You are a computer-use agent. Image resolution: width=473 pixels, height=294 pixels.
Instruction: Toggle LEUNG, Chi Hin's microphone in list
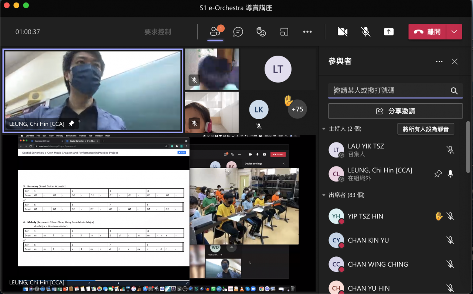(x=450, y=174)
